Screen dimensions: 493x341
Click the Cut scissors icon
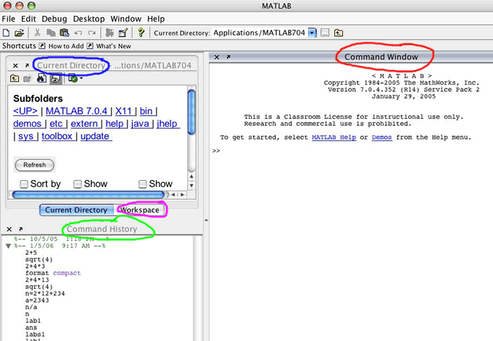coord(37,33)
